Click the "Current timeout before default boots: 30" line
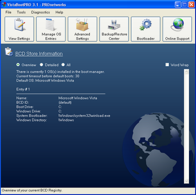 pyautogui.click(x=48, y=76)
